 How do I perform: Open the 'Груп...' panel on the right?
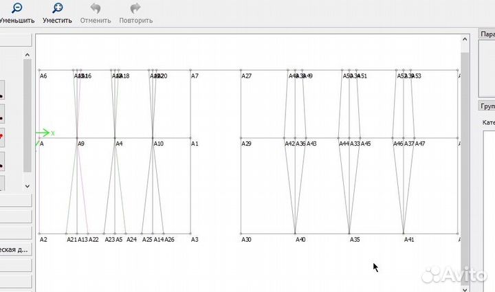tap(487, 106)
